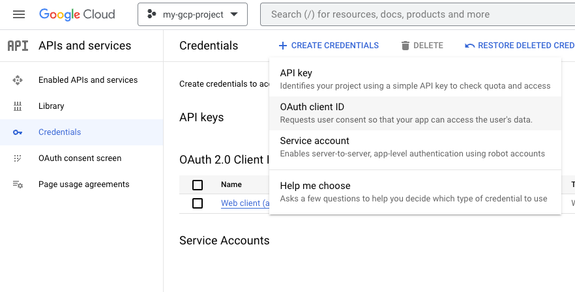
Task: Toggle the select-all checkbox in Name header
Action: [198, 185]
